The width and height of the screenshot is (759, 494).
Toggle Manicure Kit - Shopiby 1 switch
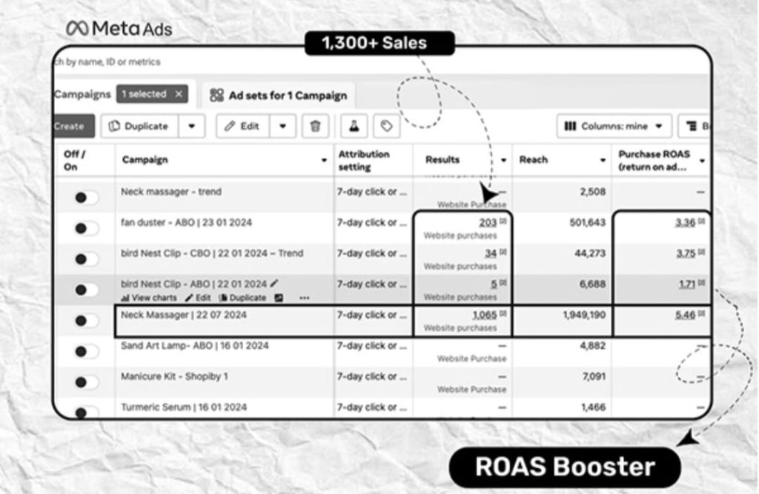coord(86,382)
